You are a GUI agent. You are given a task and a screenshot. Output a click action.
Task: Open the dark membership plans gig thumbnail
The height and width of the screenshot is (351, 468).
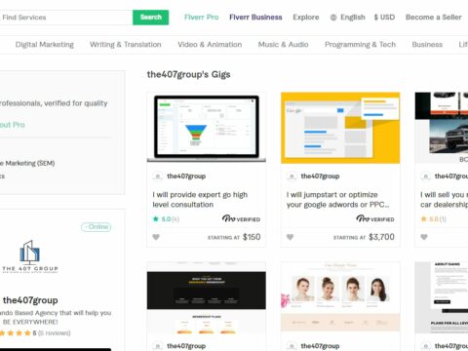pyautogui.click(x=207, y=297)
